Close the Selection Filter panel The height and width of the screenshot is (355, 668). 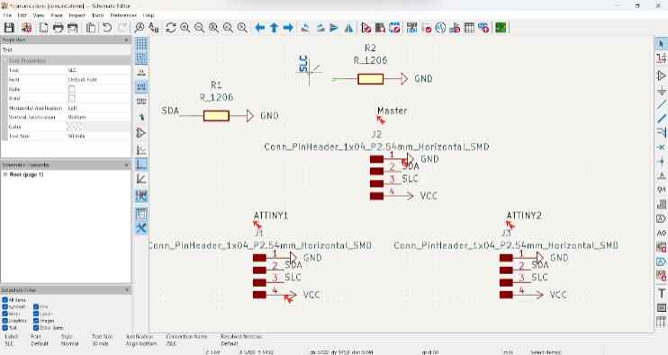click(x=126, y=290)
